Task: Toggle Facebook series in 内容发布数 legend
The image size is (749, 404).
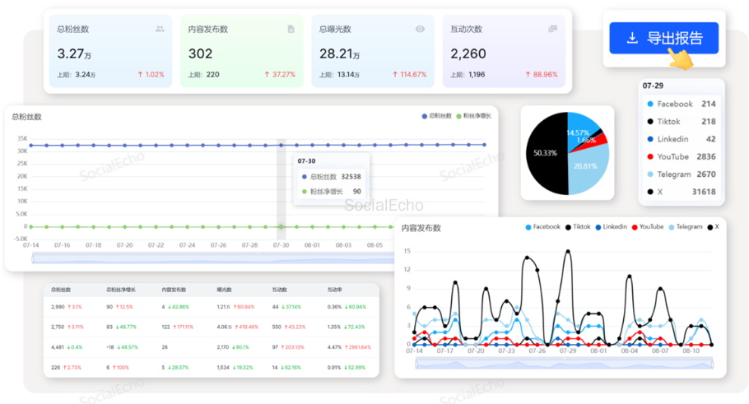Action: 542,227
